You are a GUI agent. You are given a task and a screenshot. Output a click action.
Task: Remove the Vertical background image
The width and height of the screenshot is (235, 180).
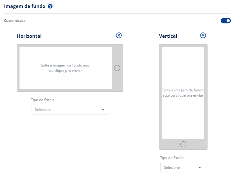pyautogui.click(x=203, y=35)
